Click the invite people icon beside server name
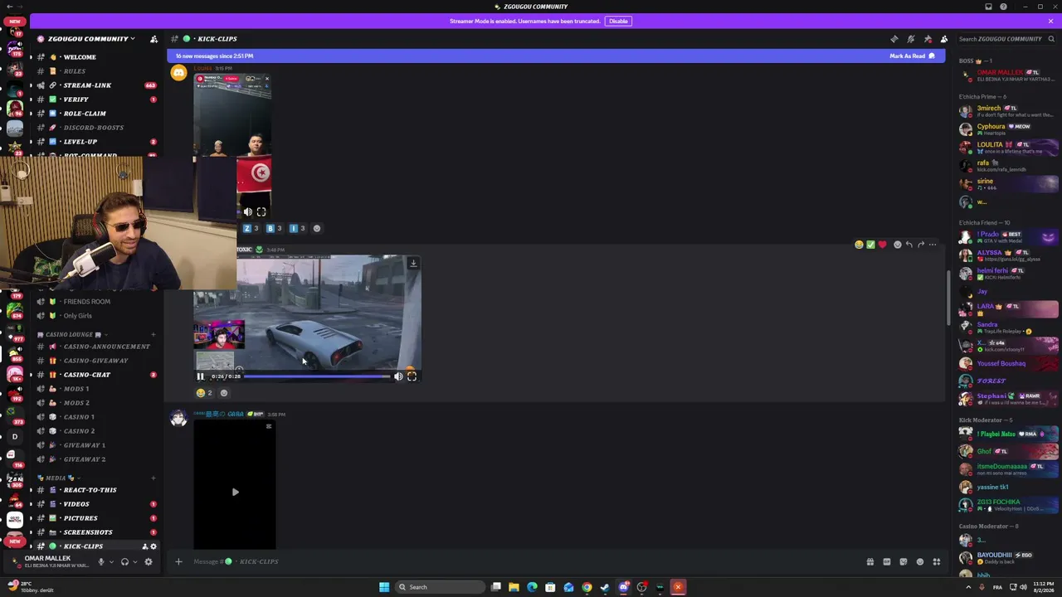Viewport: 1062px width, 597px height. [x=153, y=39]
